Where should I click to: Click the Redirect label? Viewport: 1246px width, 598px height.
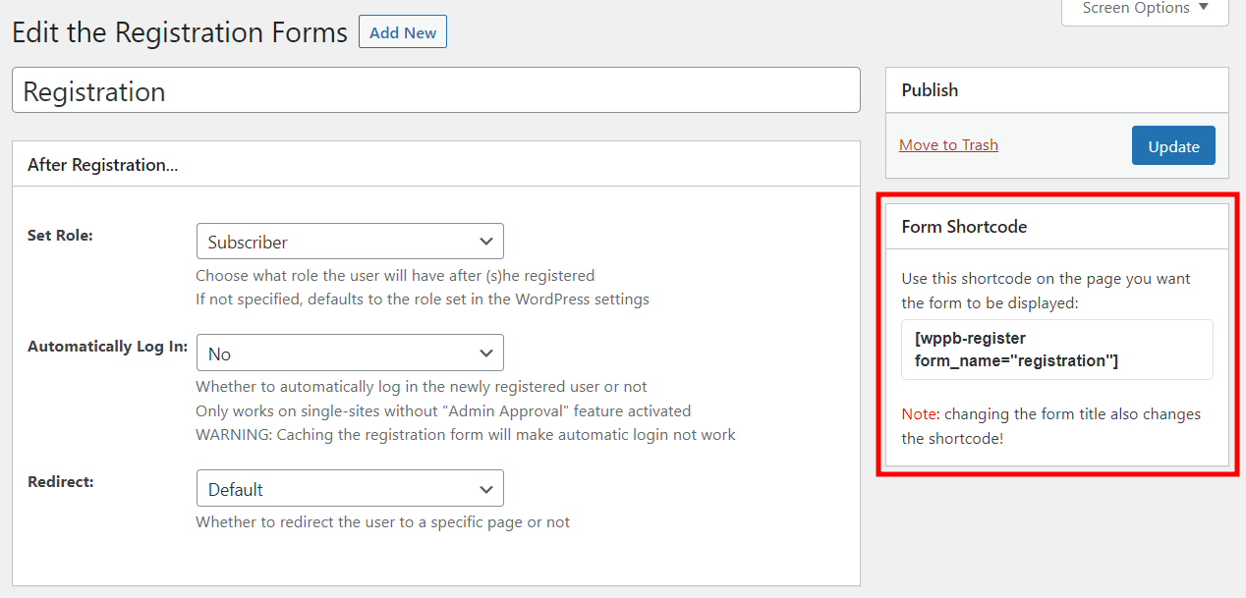tap(60, 482)
